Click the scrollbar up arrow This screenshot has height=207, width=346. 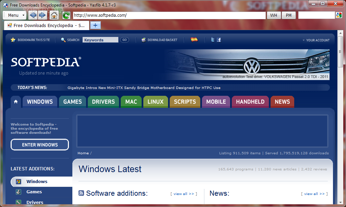(340, 33)
